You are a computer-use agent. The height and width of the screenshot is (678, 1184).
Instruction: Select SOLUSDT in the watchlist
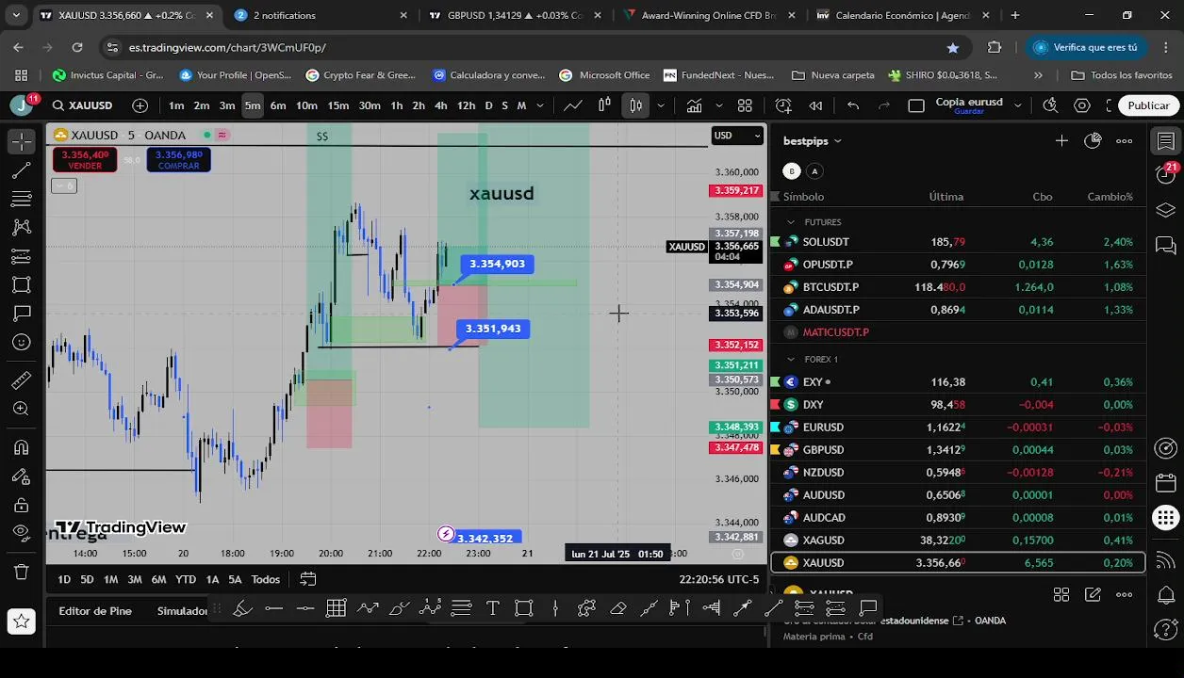click(x=958, y=242)
